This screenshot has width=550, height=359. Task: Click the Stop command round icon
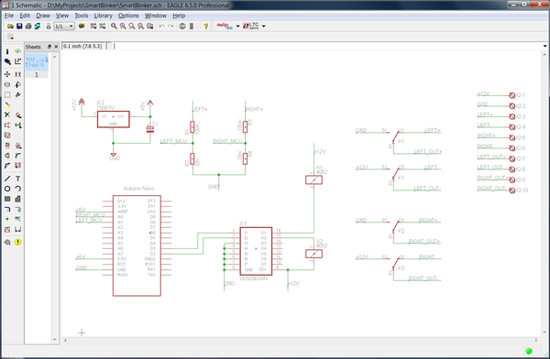click(x=182, y=27)
